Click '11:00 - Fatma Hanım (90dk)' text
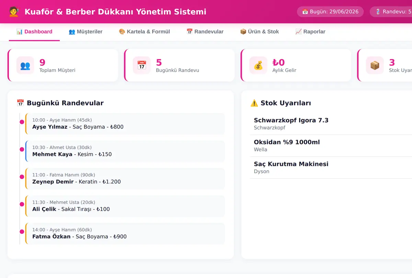412x278 pixels. (64, 175)
